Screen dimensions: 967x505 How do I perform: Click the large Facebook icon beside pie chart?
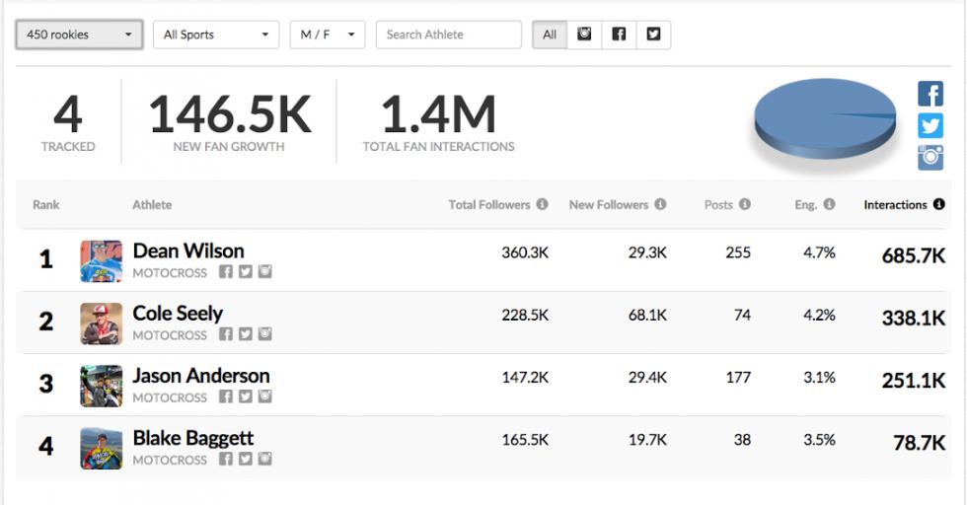click(930, 95)
